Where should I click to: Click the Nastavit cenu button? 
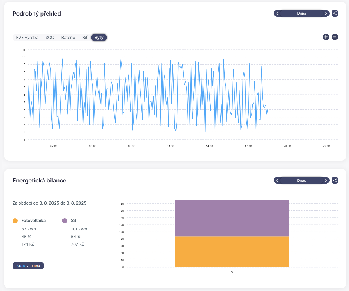28,266
